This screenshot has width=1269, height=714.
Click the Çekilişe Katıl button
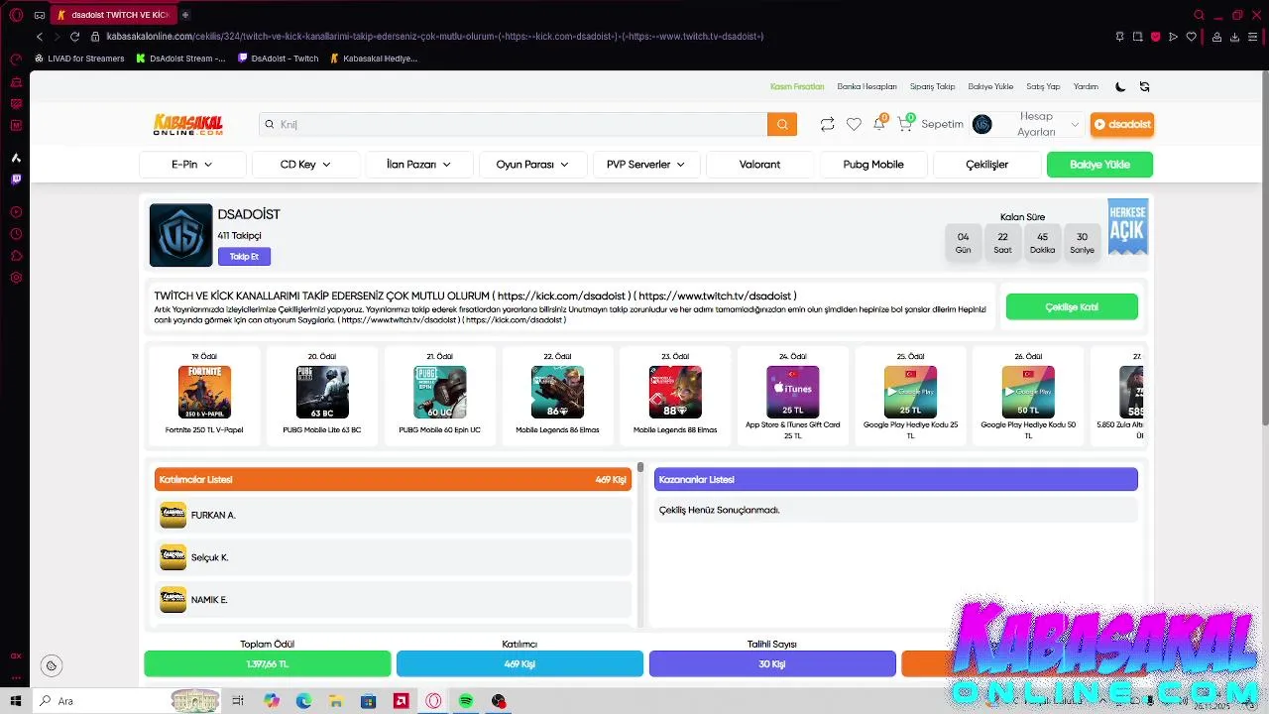[x=1072, y=307]
